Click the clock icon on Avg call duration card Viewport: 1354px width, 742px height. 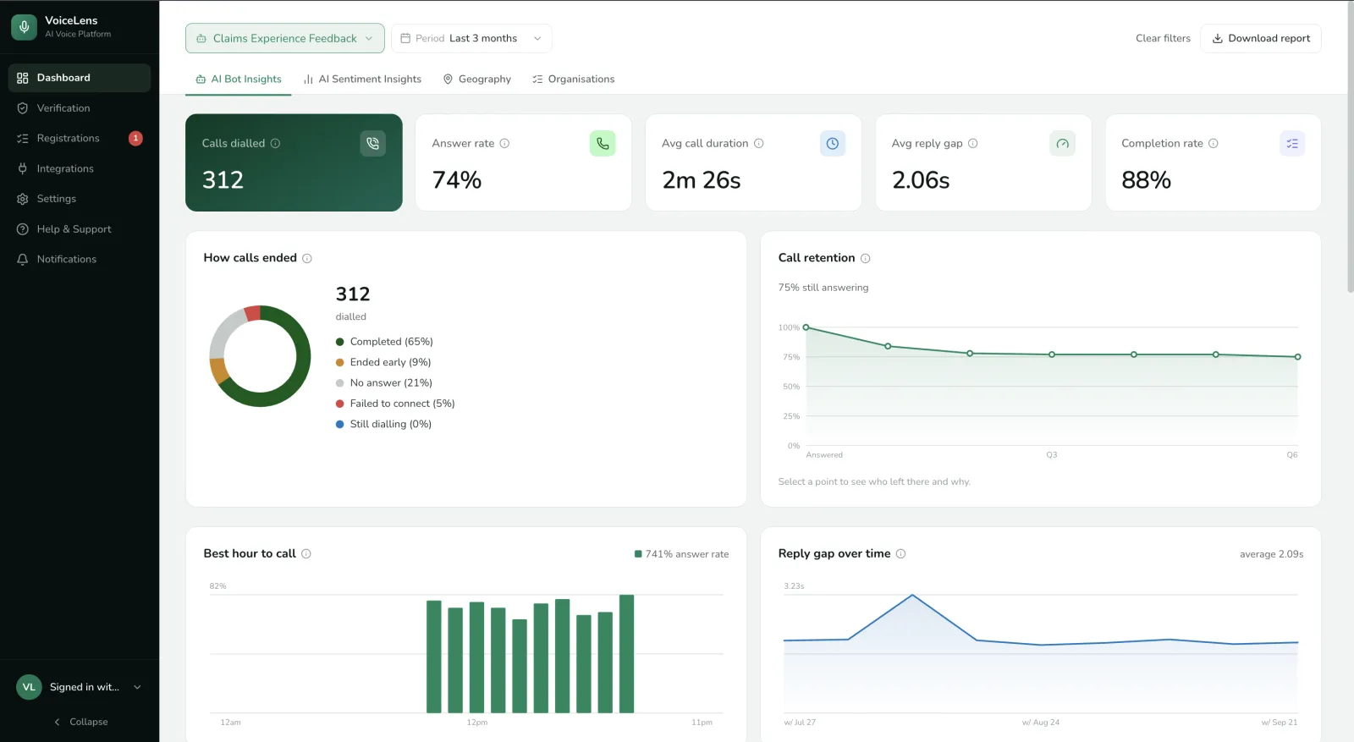point(833,144)
